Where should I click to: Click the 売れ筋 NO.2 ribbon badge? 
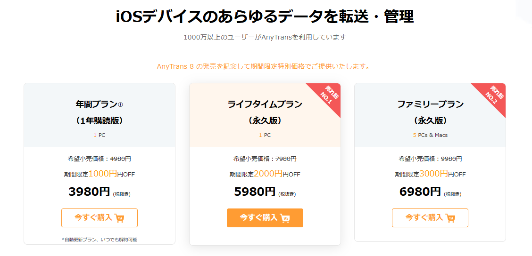click(x=492, y=96)
